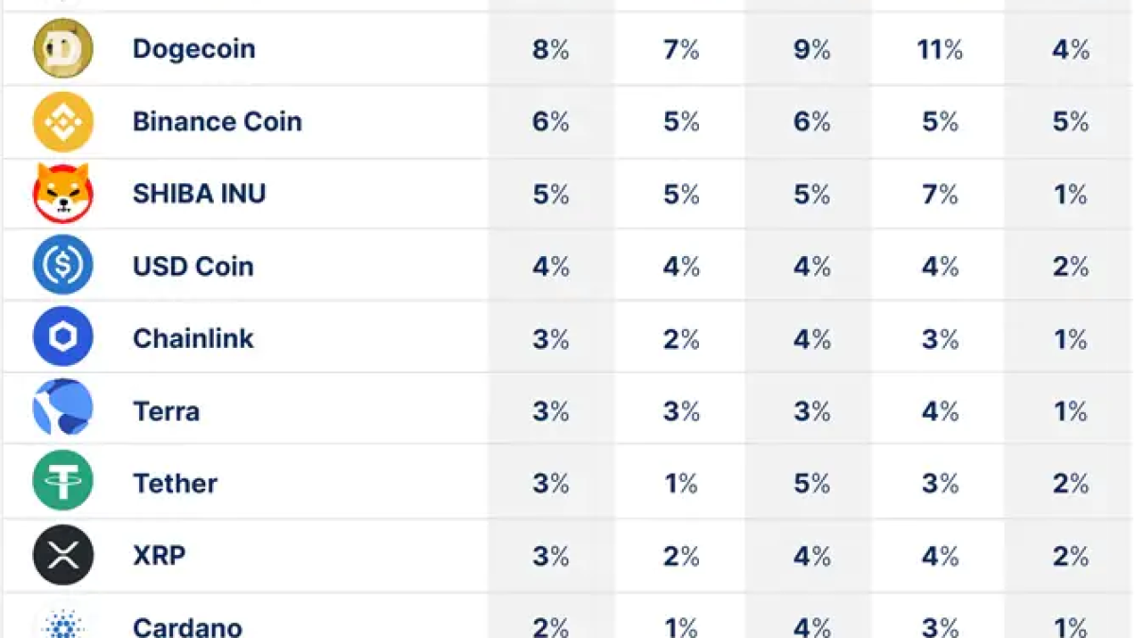Click the Binance Coin name text
The width and height of the screenshot is (1135, 638).
pyautogui.click(x=218, y=122)
